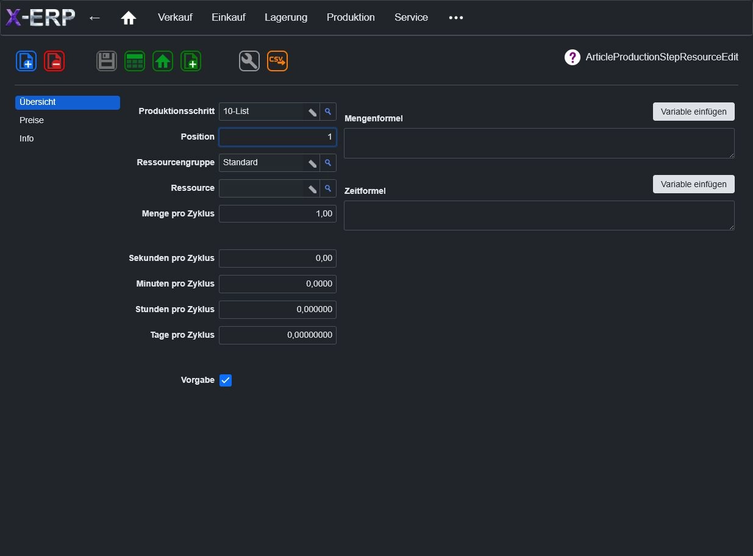Screen dimensions: 753x556
Task: Search Produktionsschritt with magnifier icon
Action: point(328,112)
